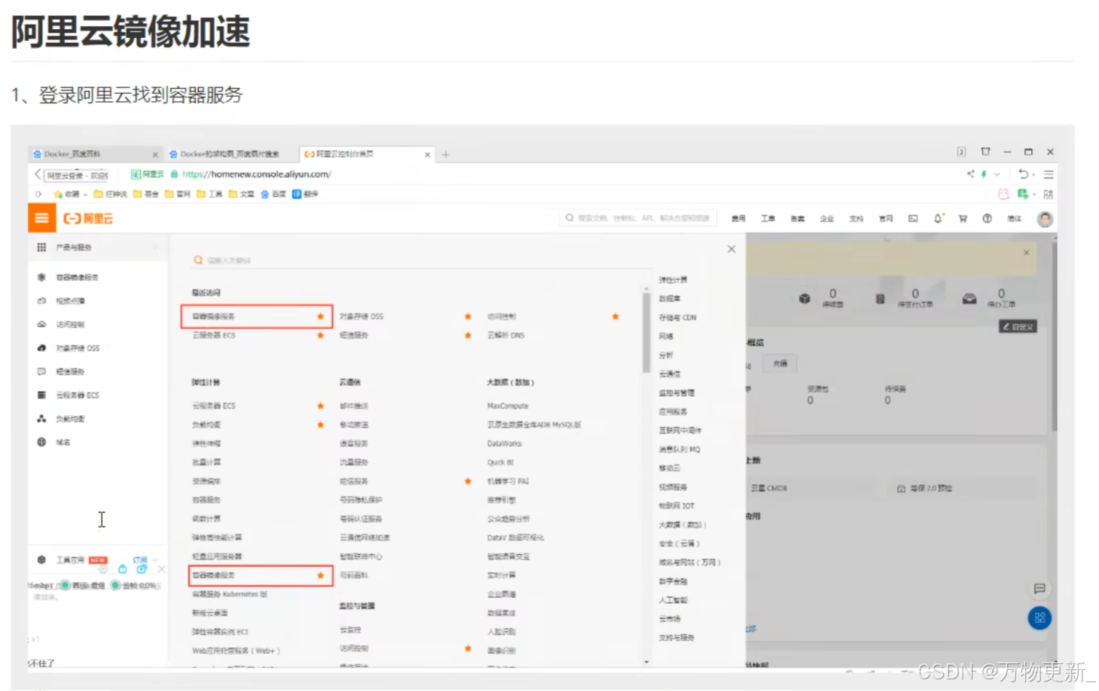Open 容器镜像服务 in recent list
The image size is (1099, 691).
tap(213, 316)
